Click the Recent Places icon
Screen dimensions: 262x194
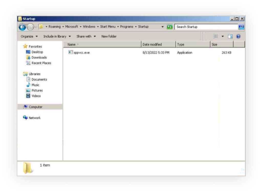point(28,63)
